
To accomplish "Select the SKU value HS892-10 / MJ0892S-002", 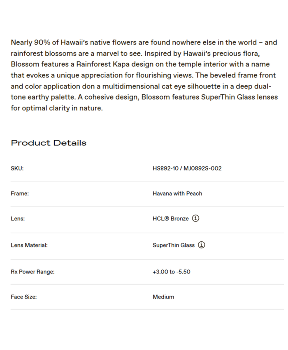I will click(x=187, y=168).
